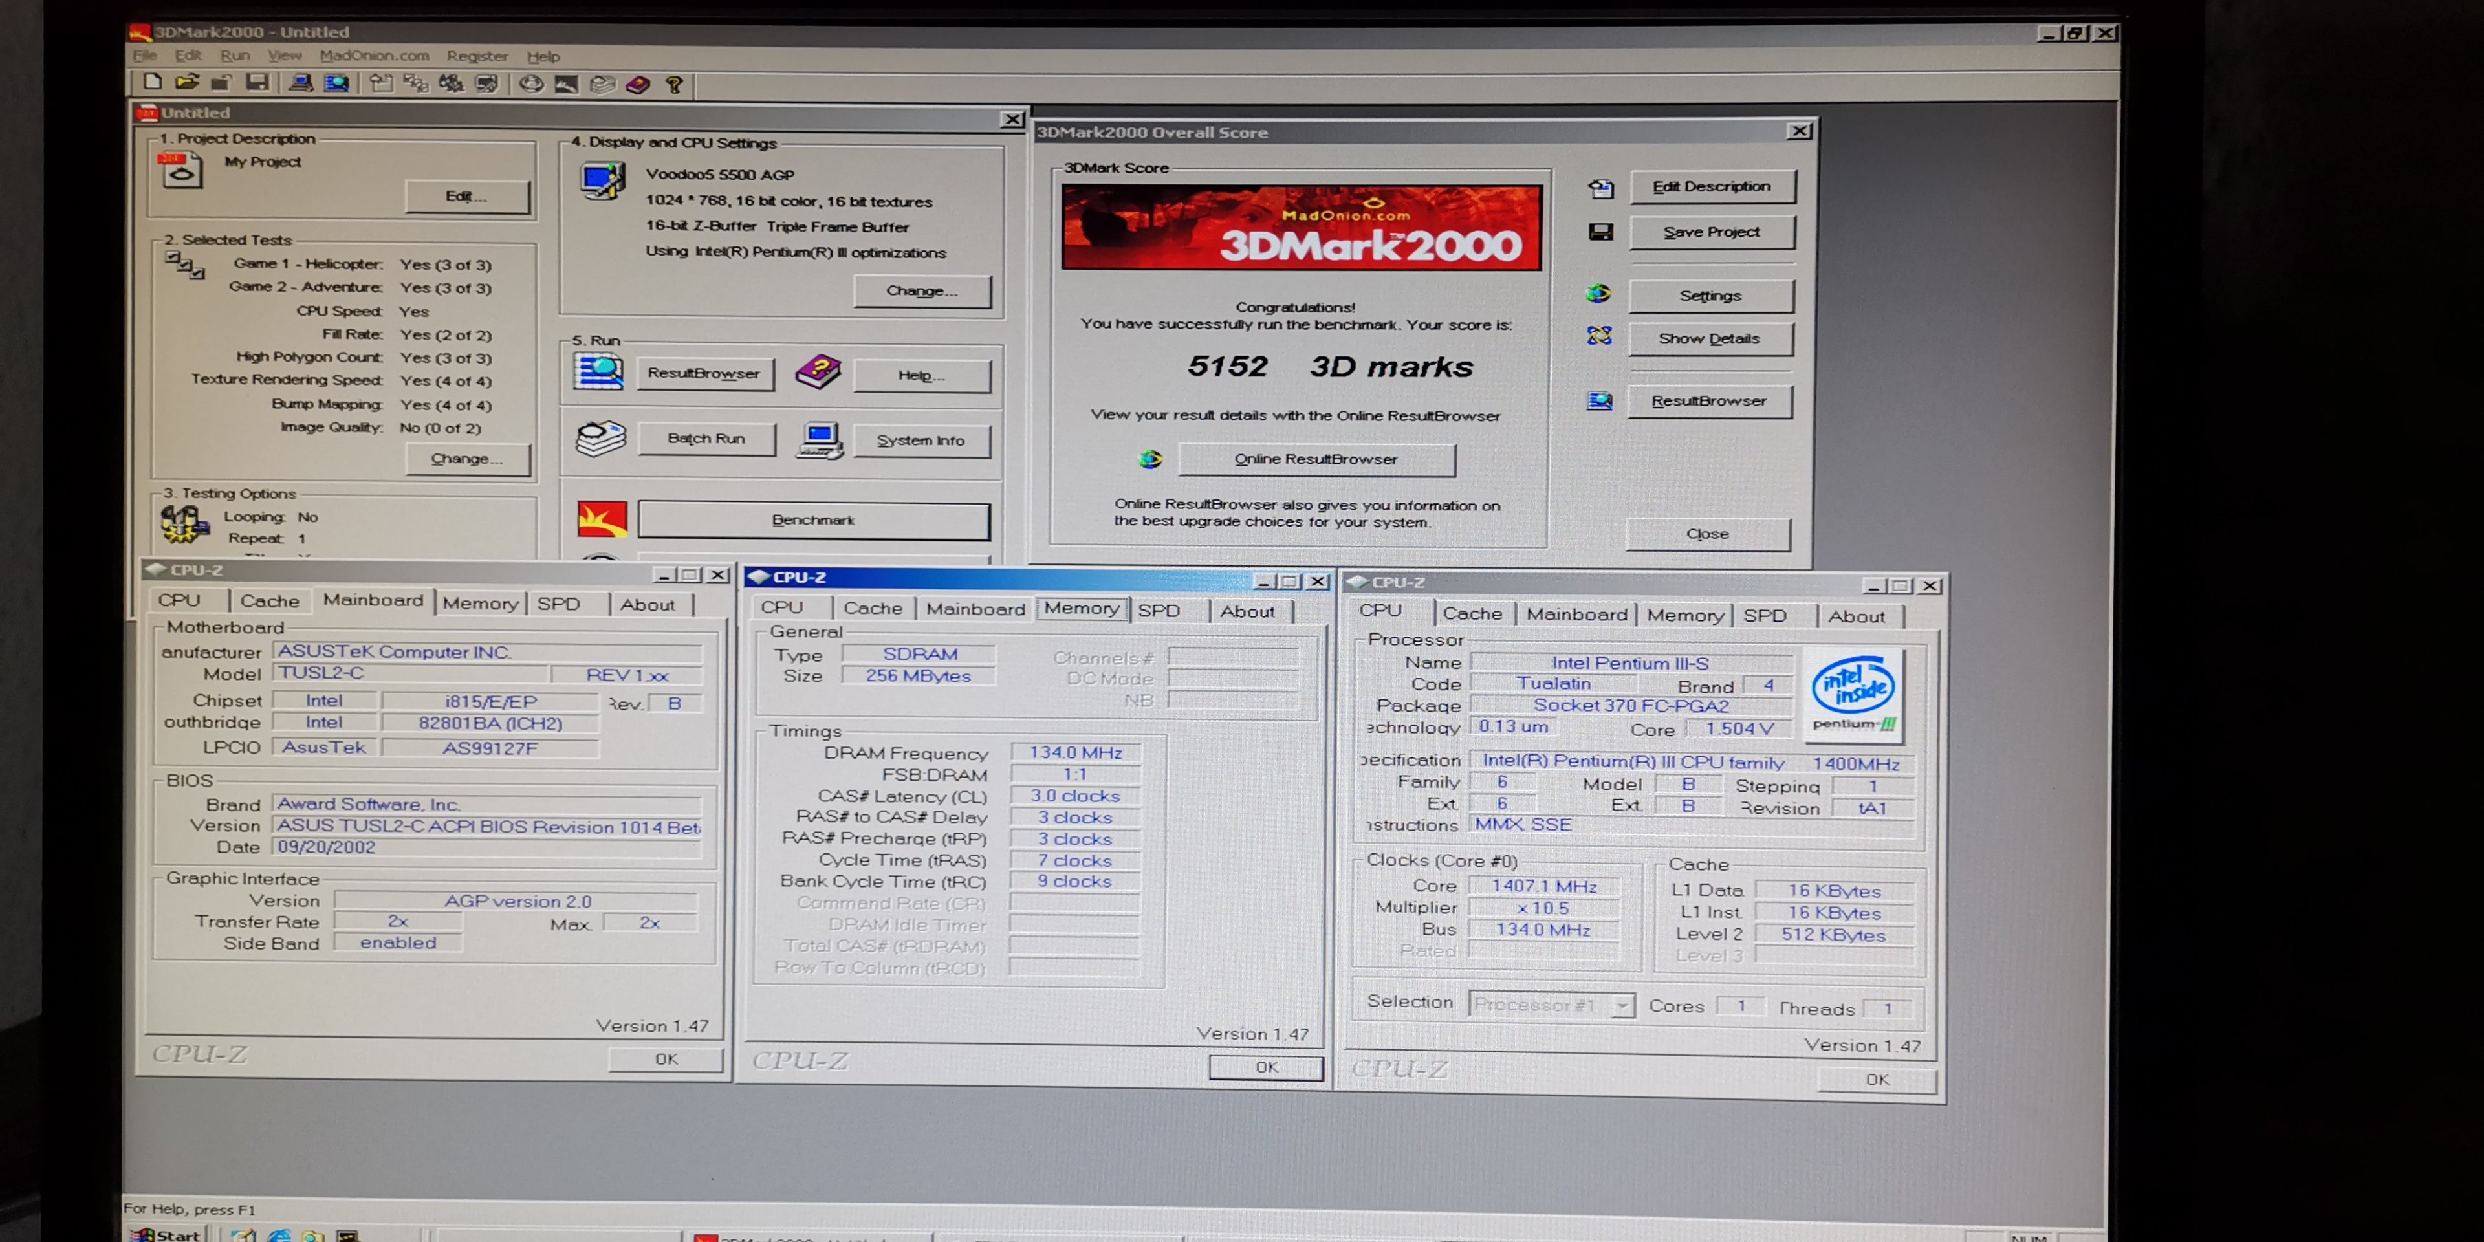Click the computer icon beside System Info button
This screenshot has width=2484, height=1242.
click(x=820, y=441)
